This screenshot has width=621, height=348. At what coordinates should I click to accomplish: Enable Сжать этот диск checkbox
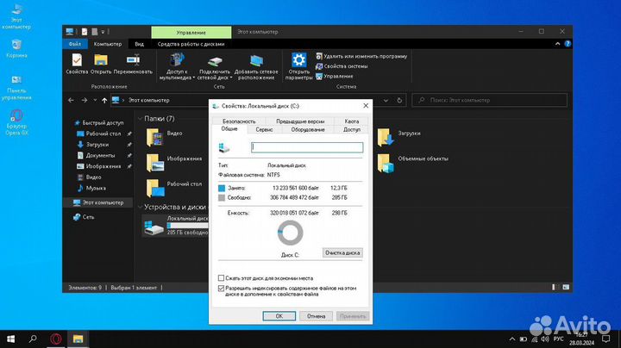pos(221,278)
